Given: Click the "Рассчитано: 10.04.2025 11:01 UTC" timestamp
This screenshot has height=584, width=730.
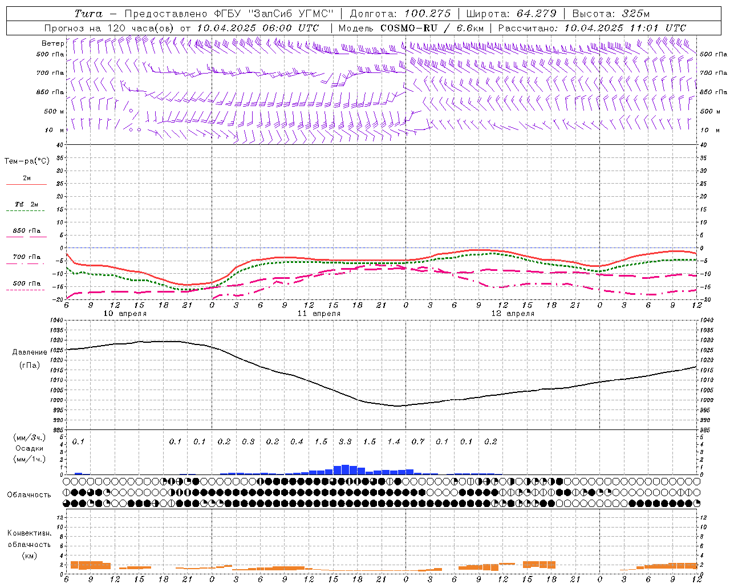Looking at the screenshot, I should (x=592, y=28).
